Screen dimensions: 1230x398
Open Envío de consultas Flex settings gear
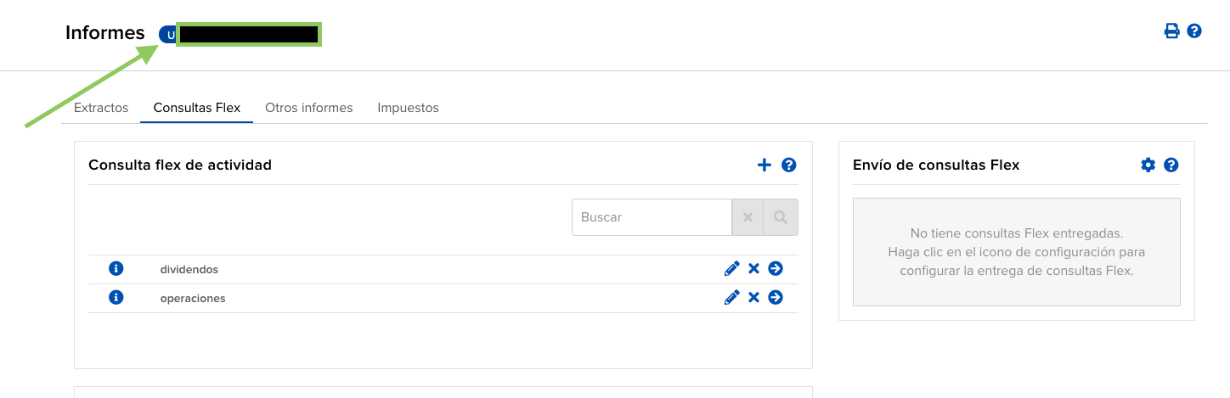[1148, 165]
